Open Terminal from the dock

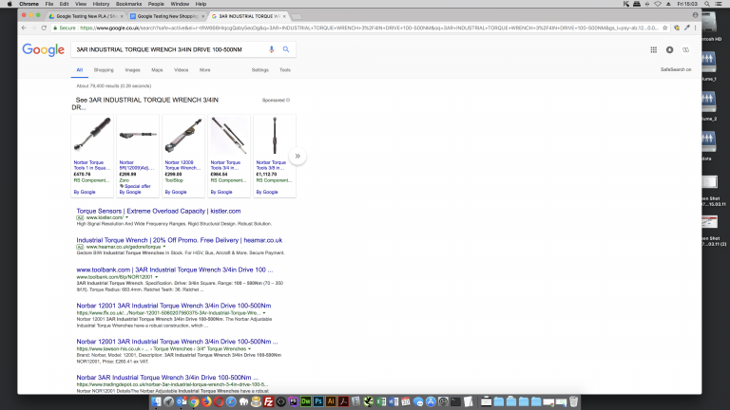456,401
